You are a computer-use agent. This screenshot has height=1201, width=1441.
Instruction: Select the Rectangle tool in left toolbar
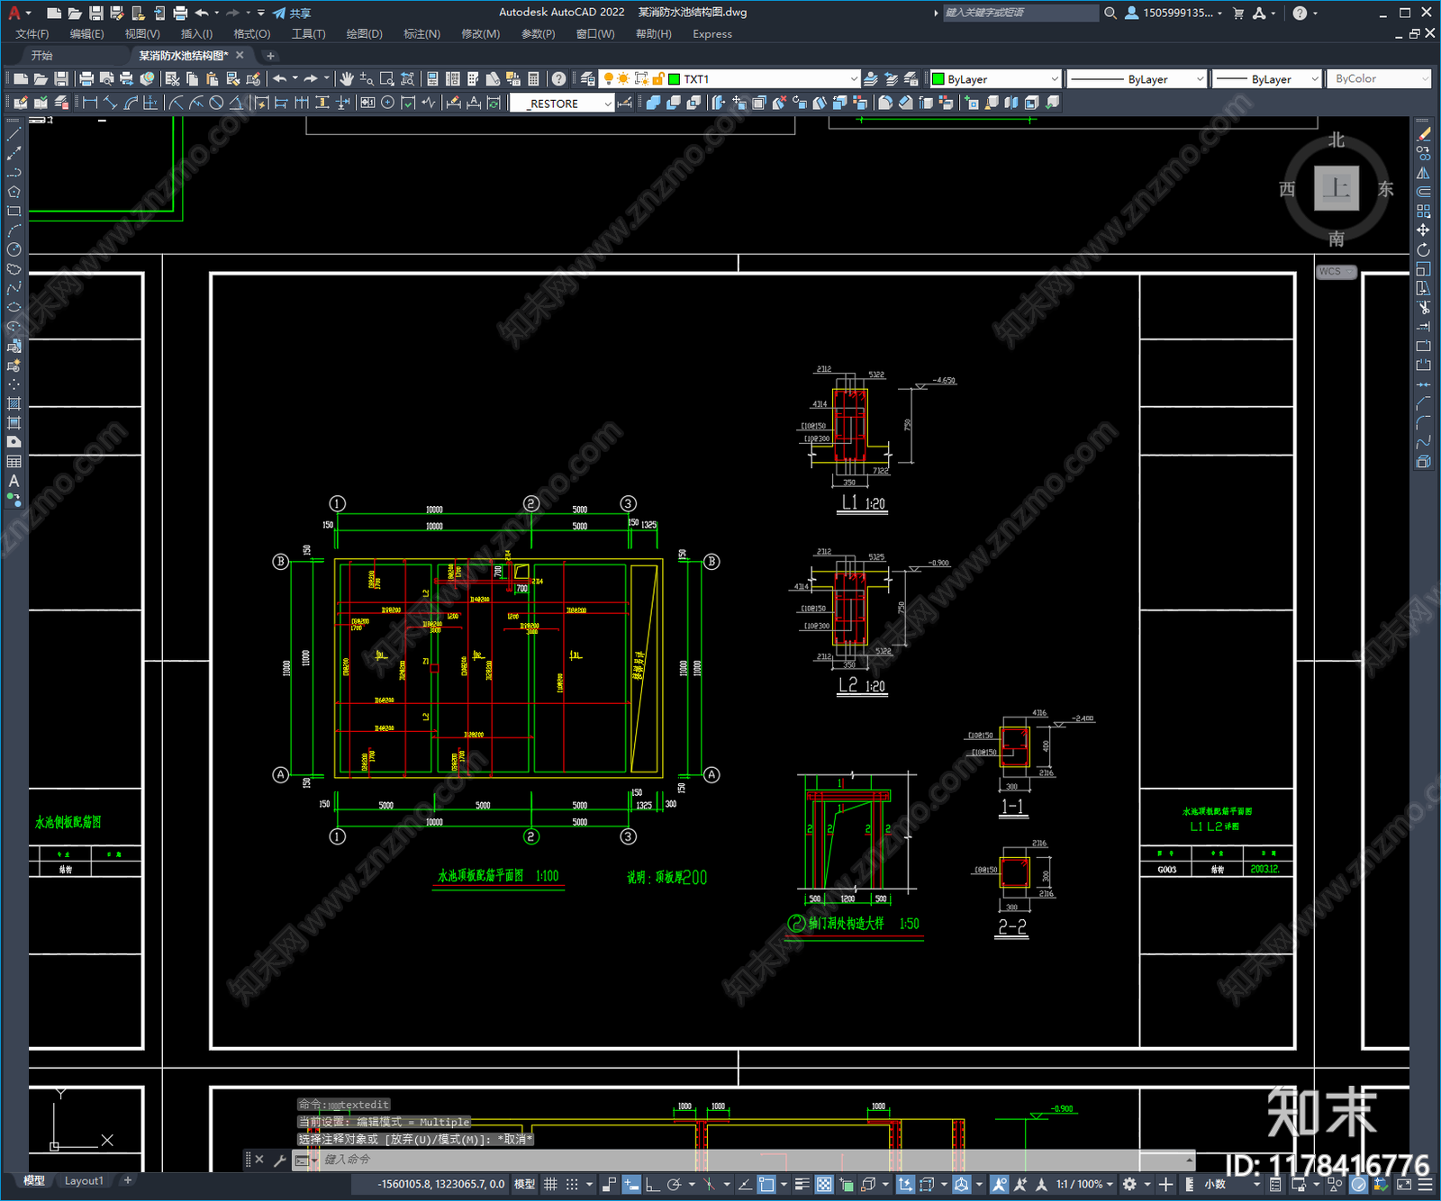tap(14, 212)
